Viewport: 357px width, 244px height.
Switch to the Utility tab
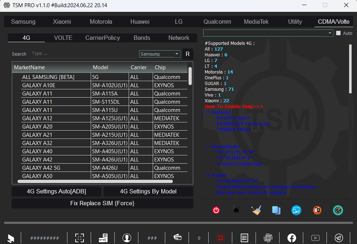coord(295,22)
